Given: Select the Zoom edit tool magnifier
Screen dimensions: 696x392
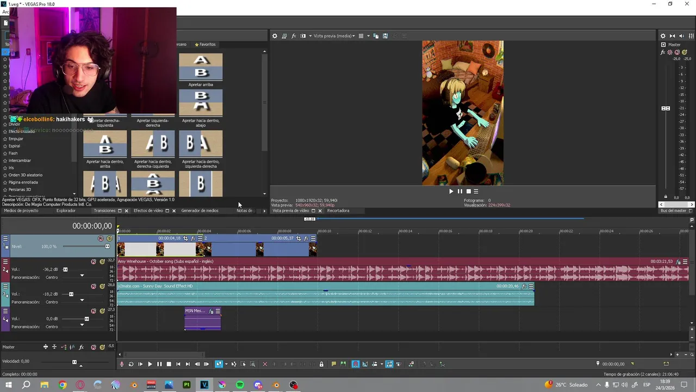Looking at the screenshot, I should [x=252, y=364].
